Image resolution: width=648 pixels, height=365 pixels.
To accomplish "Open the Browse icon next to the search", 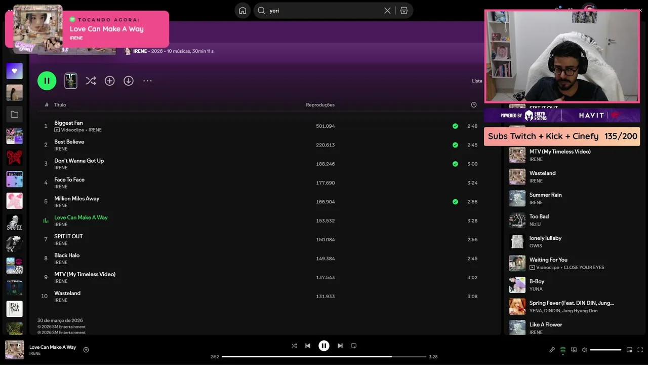I will click(404, 11).
